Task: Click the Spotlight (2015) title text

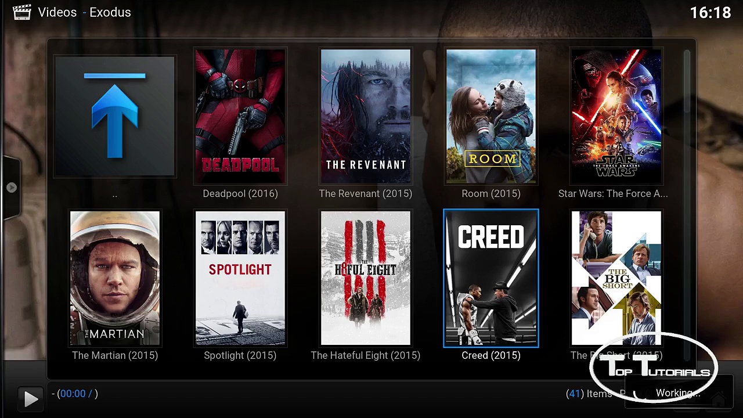Action: pyautogui.click(x=240, y=355)
